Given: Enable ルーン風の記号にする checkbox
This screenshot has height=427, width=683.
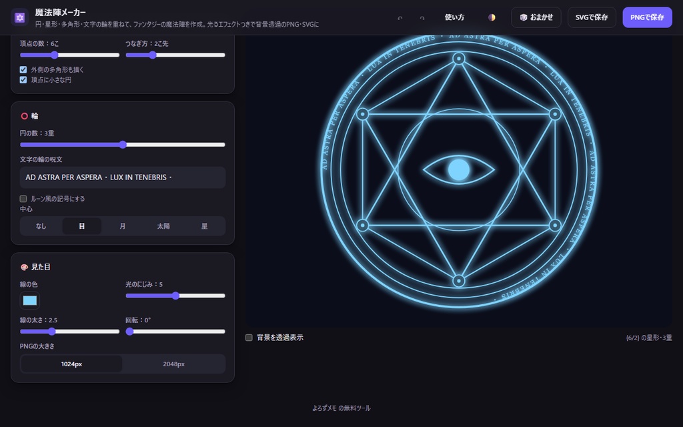Looking at the screenshot, I should pos(23,199).
